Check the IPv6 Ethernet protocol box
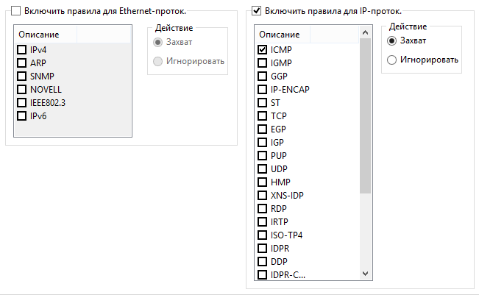Screen dimensions: 479x295 tap(21, 115)
